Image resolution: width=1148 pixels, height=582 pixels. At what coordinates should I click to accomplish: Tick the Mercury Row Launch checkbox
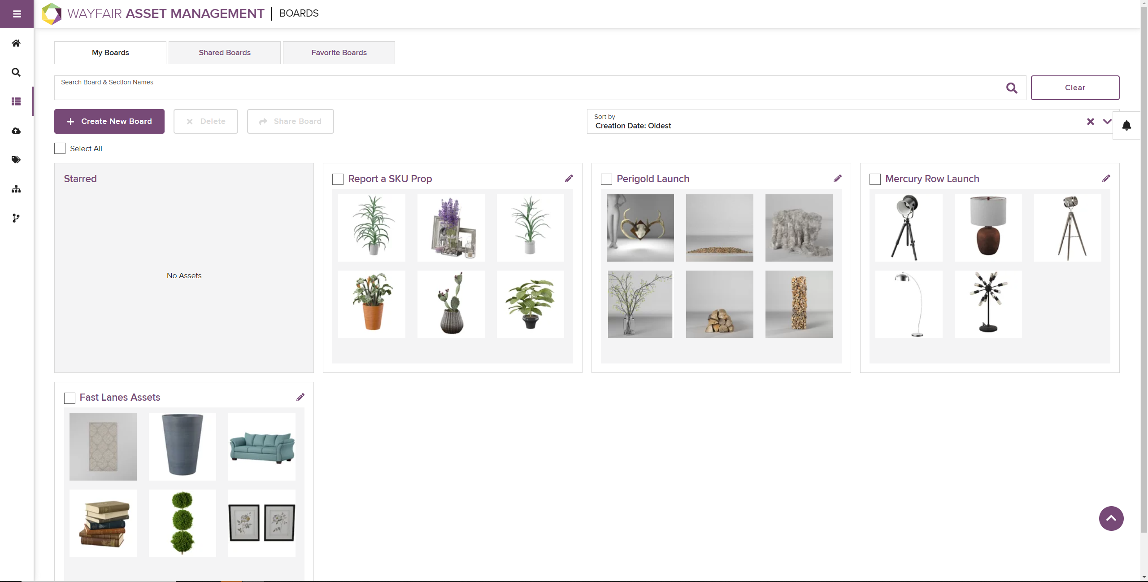(875, 179)
